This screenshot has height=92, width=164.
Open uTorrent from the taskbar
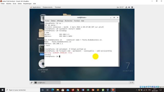103,90
